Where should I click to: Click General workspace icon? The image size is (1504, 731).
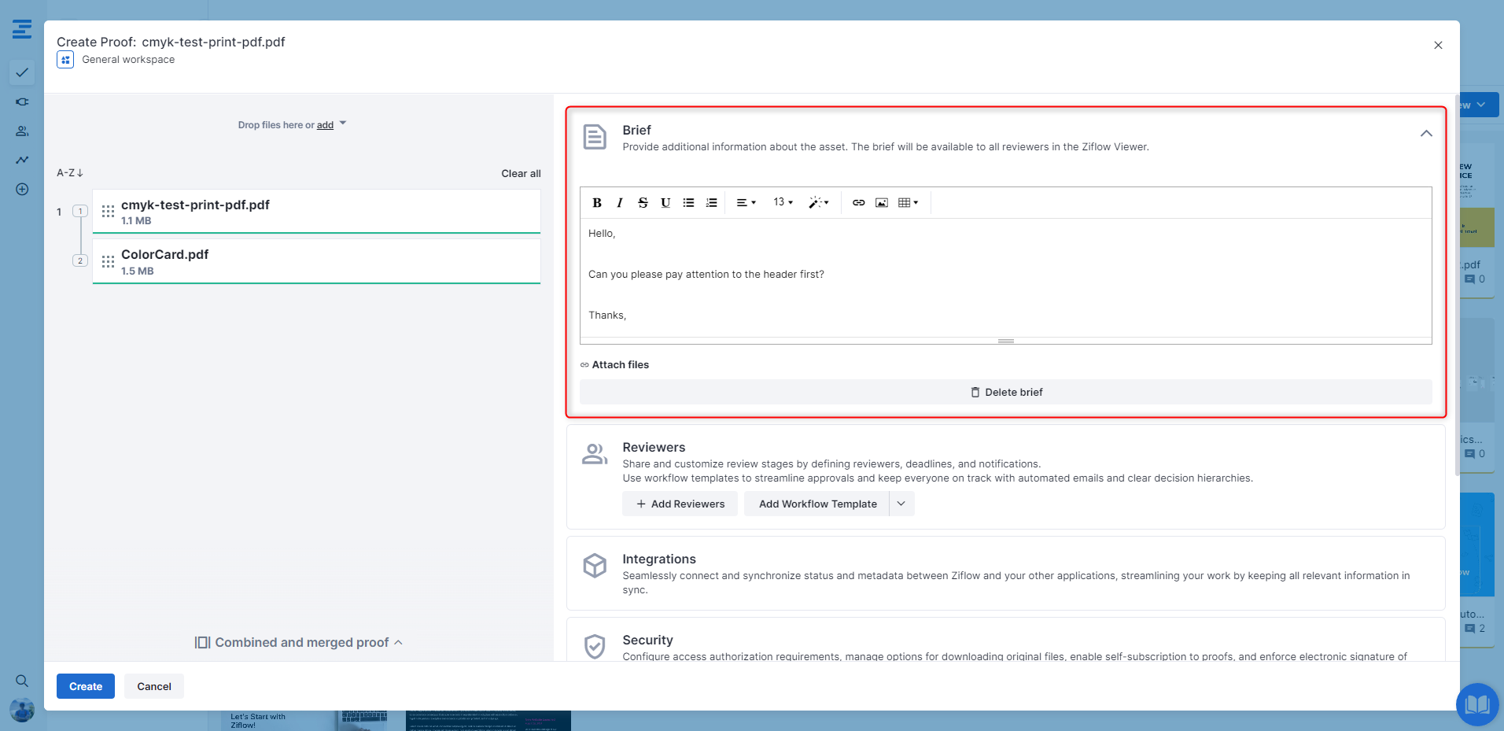click(x=65, y=60)
